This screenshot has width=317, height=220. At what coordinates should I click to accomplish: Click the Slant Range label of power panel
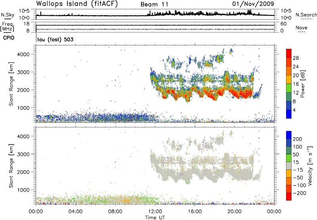coord(11,84)
